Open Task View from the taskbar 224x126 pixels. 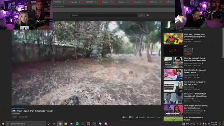pos(54,124)
